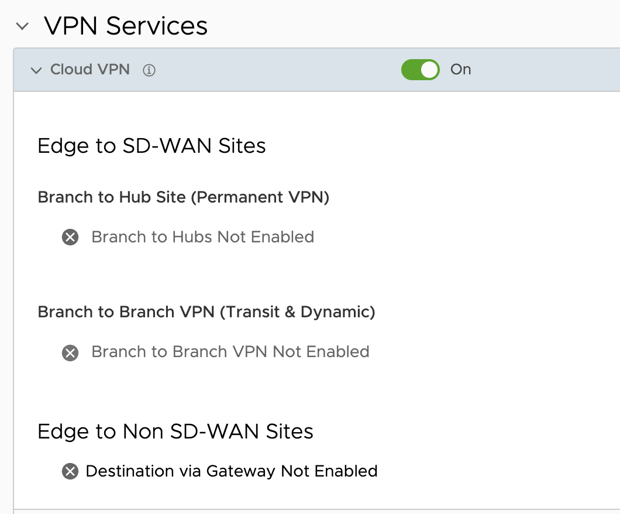Image resolution: width=620 pixels, height=514 pixels.
Task: Select Branch to Hubs Not Enabled text
Action: [x=203, y=237]
